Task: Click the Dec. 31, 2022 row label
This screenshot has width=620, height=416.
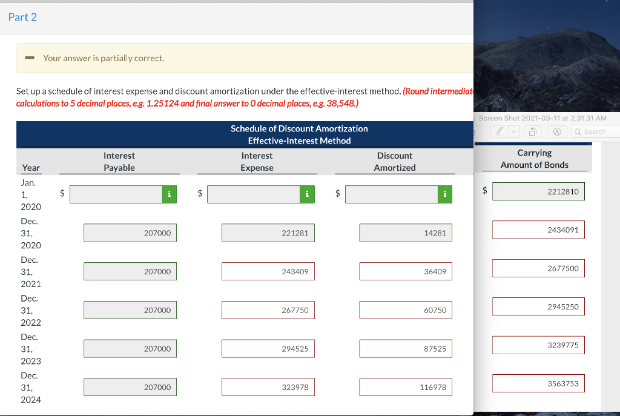Action: point(31,311)
